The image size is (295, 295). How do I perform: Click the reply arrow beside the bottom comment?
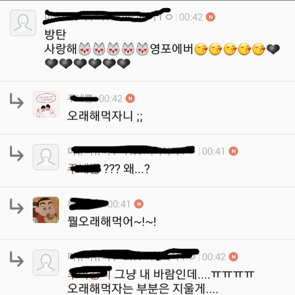click(x=17, y=259)
